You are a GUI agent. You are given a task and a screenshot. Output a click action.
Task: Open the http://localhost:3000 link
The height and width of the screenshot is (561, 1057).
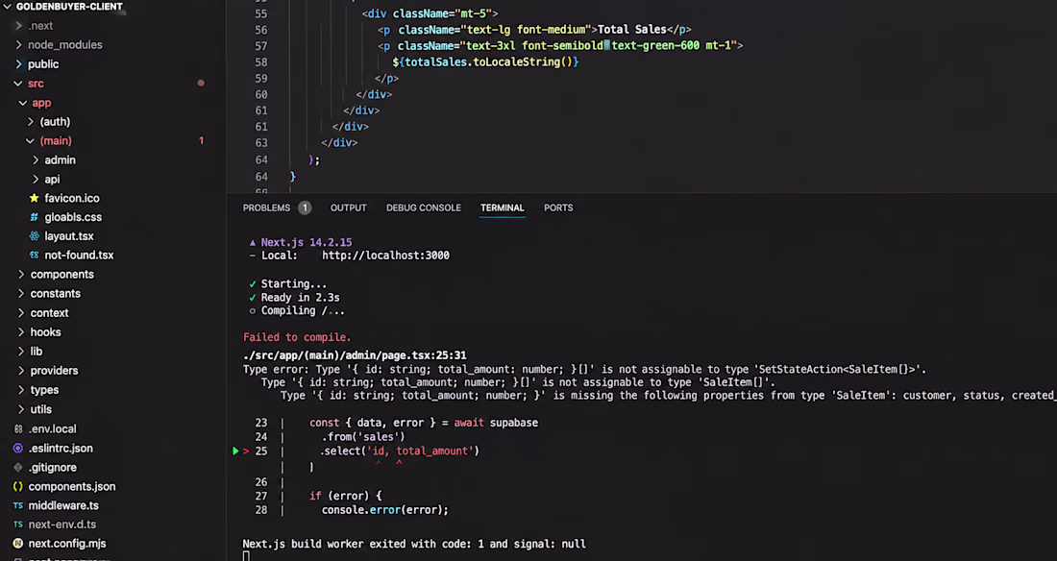click(385, 256)
